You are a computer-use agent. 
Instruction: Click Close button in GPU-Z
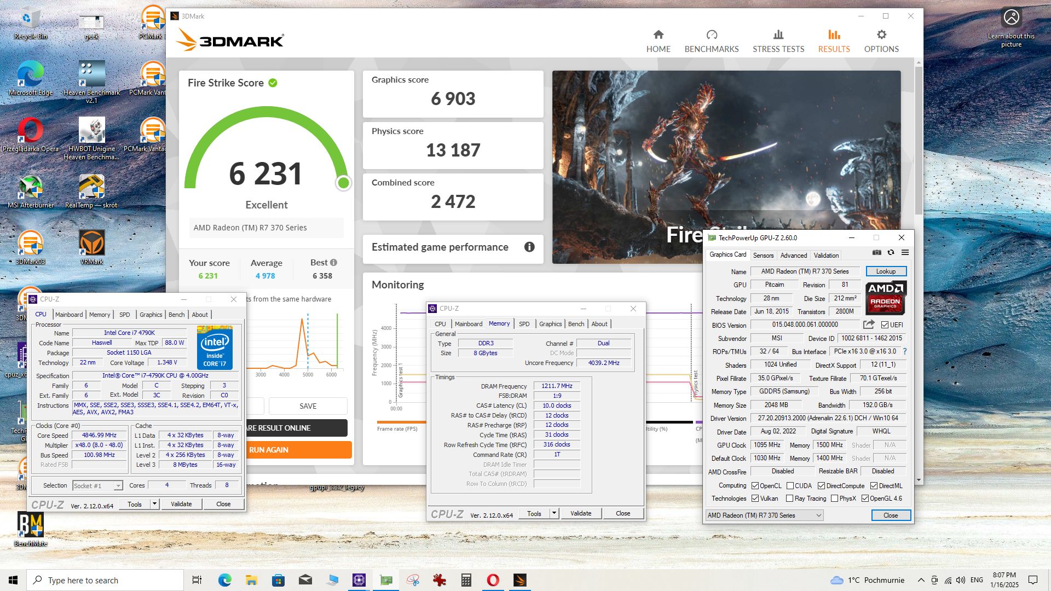(891, 515)
